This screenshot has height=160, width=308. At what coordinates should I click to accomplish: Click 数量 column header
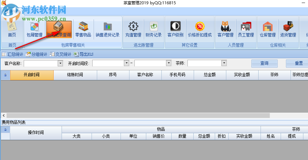(182, 136)
